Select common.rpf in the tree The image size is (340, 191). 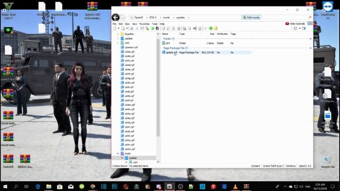click(131, 47)
